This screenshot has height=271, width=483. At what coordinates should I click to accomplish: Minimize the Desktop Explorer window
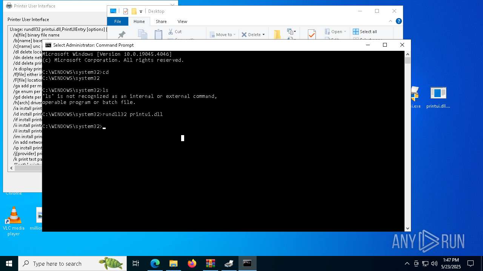point(360,11)
